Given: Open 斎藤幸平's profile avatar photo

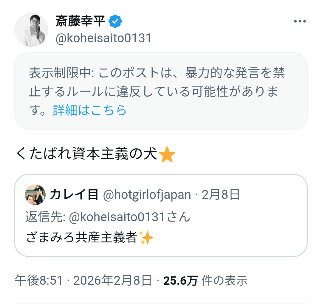Looking at the screenshot, I should tap(31, 30).
